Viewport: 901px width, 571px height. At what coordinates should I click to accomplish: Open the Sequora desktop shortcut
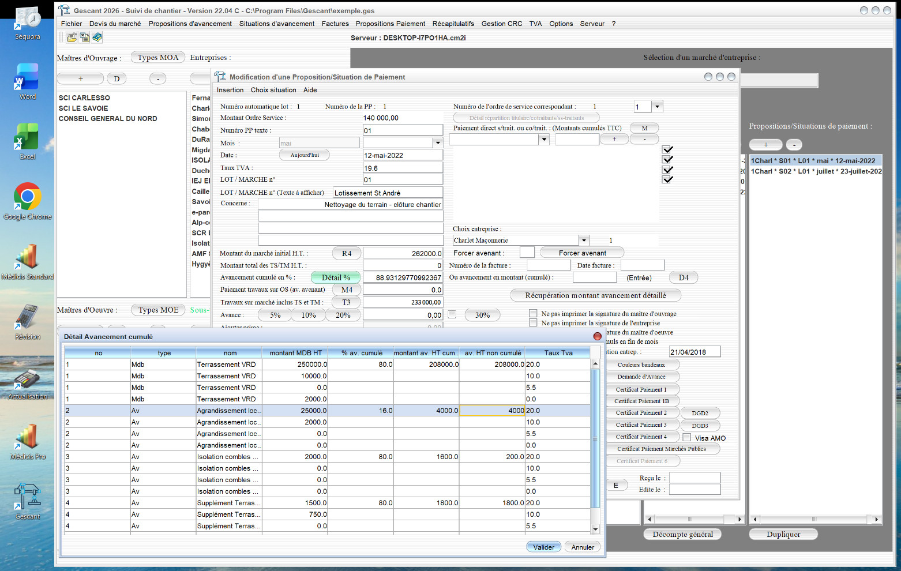tap(28, 23)
